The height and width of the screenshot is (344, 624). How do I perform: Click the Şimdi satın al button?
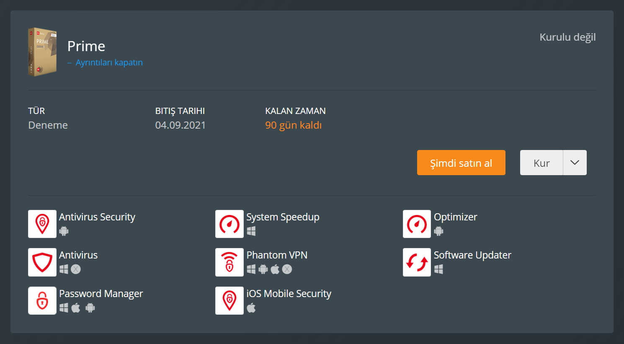click(x=461, y=163)
